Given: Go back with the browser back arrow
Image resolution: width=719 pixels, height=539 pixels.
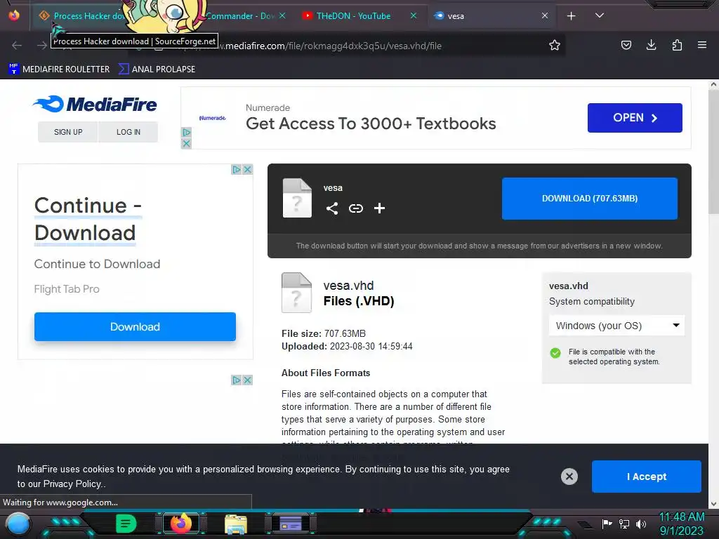Looking at the screenshot, I should pos(17,45).
